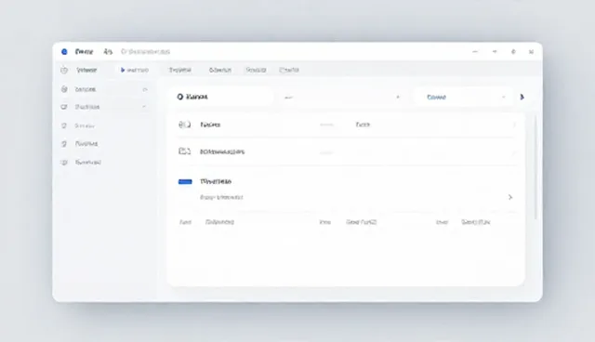Select the monitor-shaped icon of the third sidebar item
The width and height of the screenshot is (595, 342).
(x=64, y=107)
